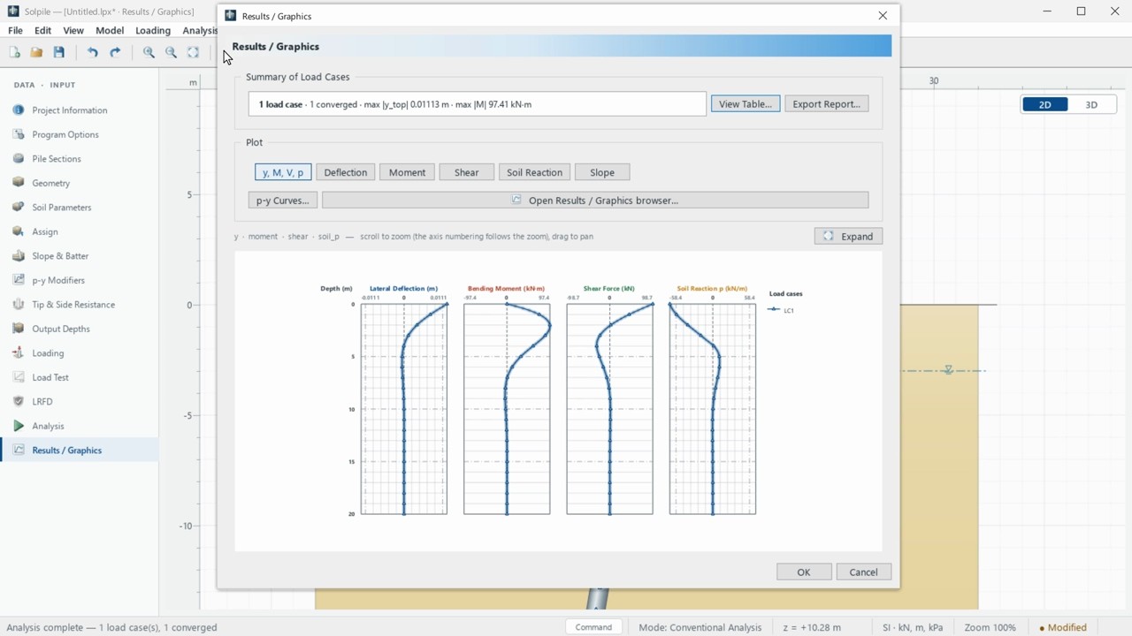This screenshot has width=1132, height=636.
Task: Switch the plot to Deflection
Action: [345, 172]
